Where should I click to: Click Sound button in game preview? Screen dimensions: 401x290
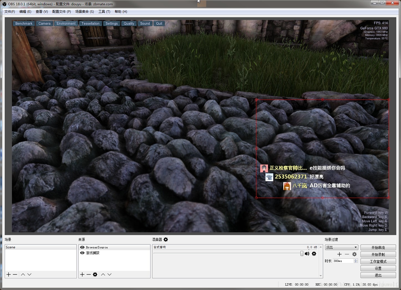[x=145, y=24]
